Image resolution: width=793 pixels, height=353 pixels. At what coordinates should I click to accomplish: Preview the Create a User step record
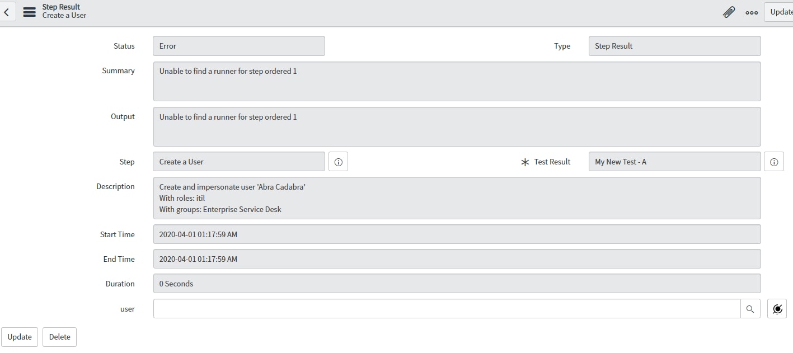tap(338, 162)
